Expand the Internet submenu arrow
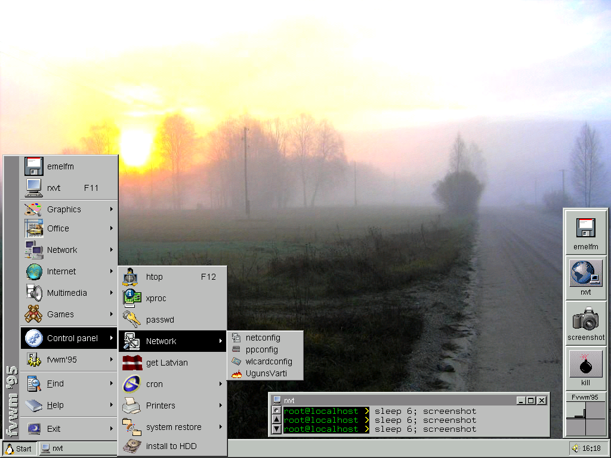611x458 pixels. (112, 271)
